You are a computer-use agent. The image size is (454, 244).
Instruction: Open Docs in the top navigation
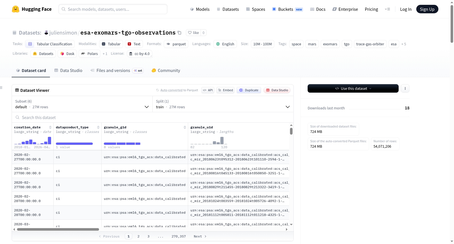(x=318, y=9)
